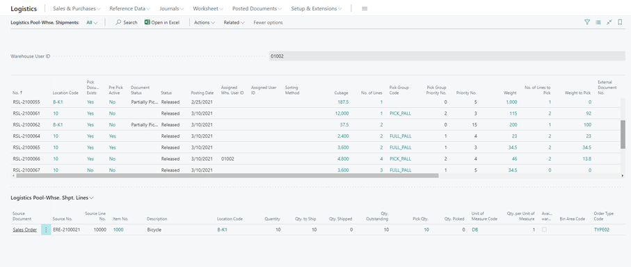631x267 pixels.
Task: Open the Worksheet dropdown menu
Action: [x=209, y=8]
